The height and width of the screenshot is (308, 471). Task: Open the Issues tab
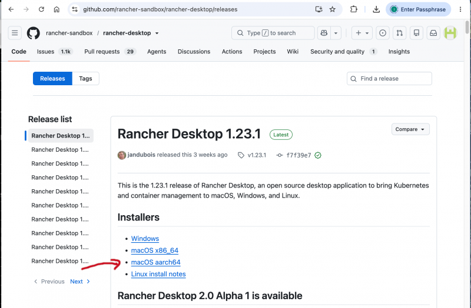[54, 52]
